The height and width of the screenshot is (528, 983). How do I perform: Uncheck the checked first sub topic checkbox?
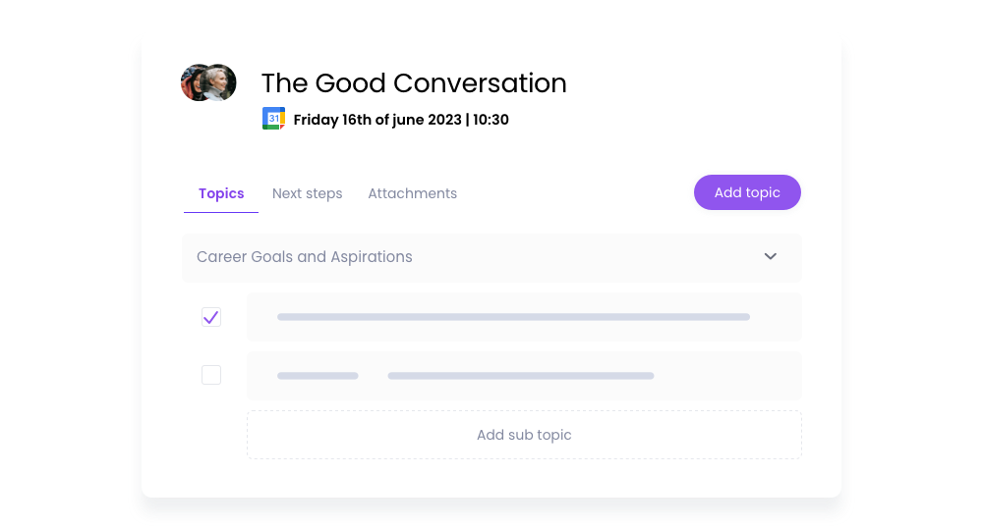(211, 317)
